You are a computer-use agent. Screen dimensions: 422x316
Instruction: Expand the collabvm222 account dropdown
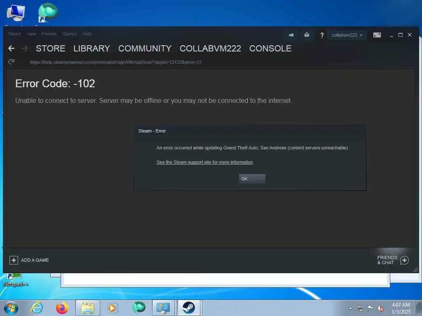tap(347, 35)
